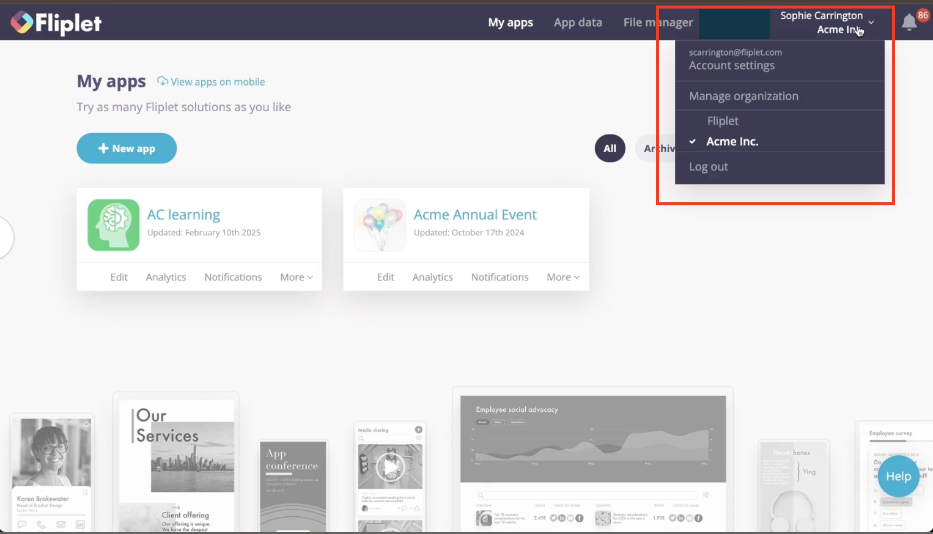Expand More menu on AC learning card
The image size is (933, 534).
(x=297, y=277)
